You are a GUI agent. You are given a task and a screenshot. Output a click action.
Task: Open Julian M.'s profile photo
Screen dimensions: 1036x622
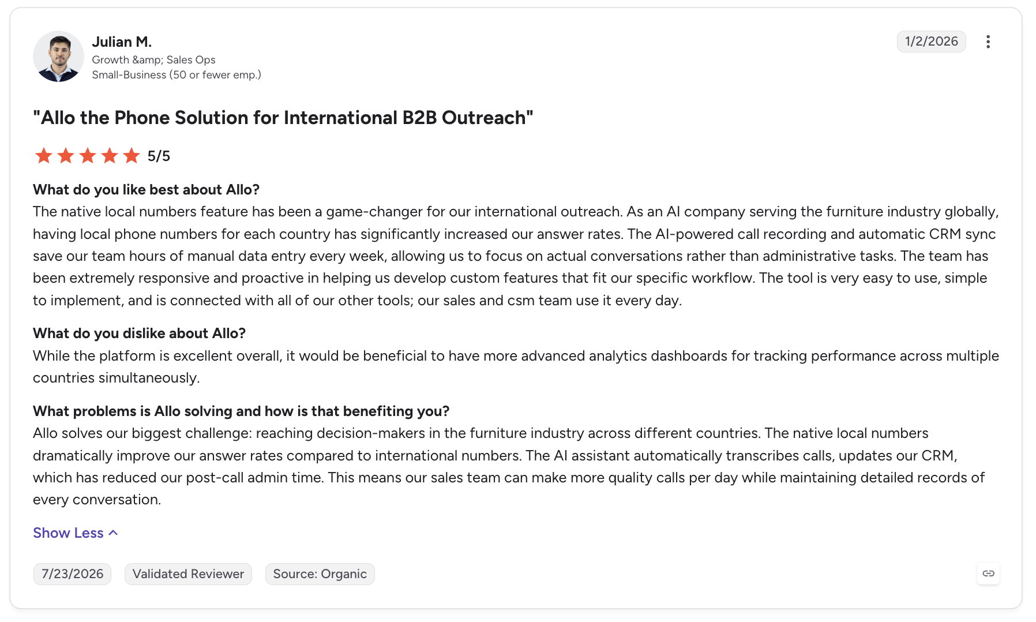click(58, 57)
